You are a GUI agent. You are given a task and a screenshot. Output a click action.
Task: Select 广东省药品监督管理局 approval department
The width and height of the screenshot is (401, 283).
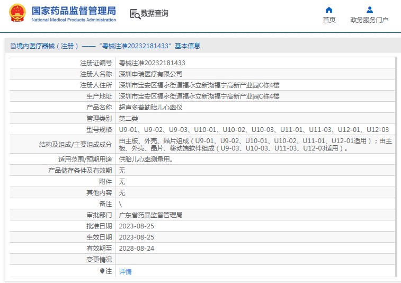[x=150, y=215]
